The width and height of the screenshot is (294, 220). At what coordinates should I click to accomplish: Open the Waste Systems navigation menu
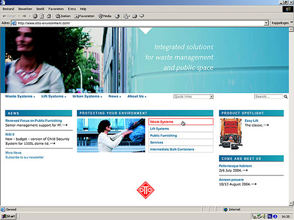click(x=20, y=96)
